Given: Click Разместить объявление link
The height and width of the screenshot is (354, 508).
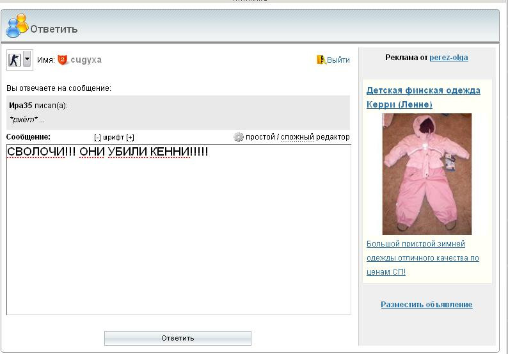Looking at the screenshot, I should (426, 305).
